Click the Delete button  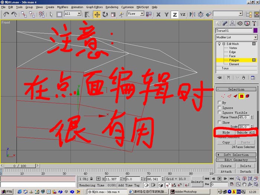tap(246, 166)
